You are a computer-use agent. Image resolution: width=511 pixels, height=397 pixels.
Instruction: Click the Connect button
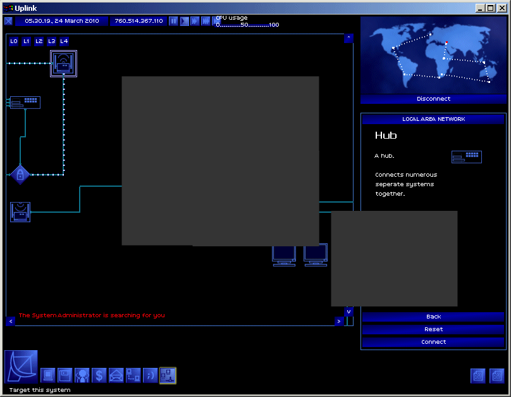[433, 342]
